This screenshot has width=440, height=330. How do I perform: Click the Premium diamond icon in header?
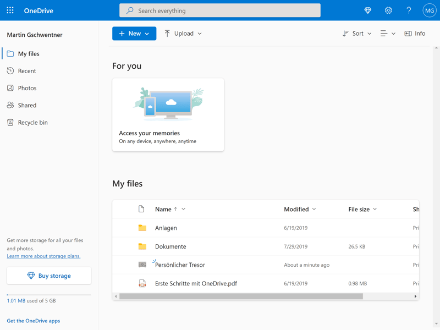pos(367,10)
